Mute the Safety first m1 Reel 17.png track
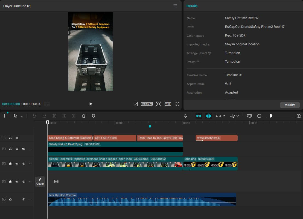 [x=24, y=149]
